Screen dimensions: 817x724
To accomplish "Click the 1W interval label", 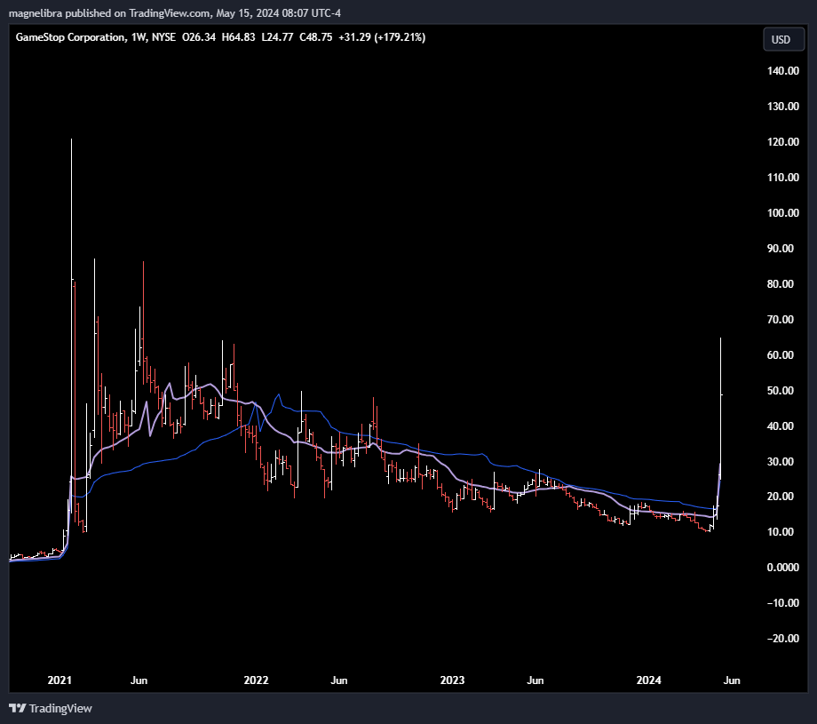I will click(x=139, y=37).
